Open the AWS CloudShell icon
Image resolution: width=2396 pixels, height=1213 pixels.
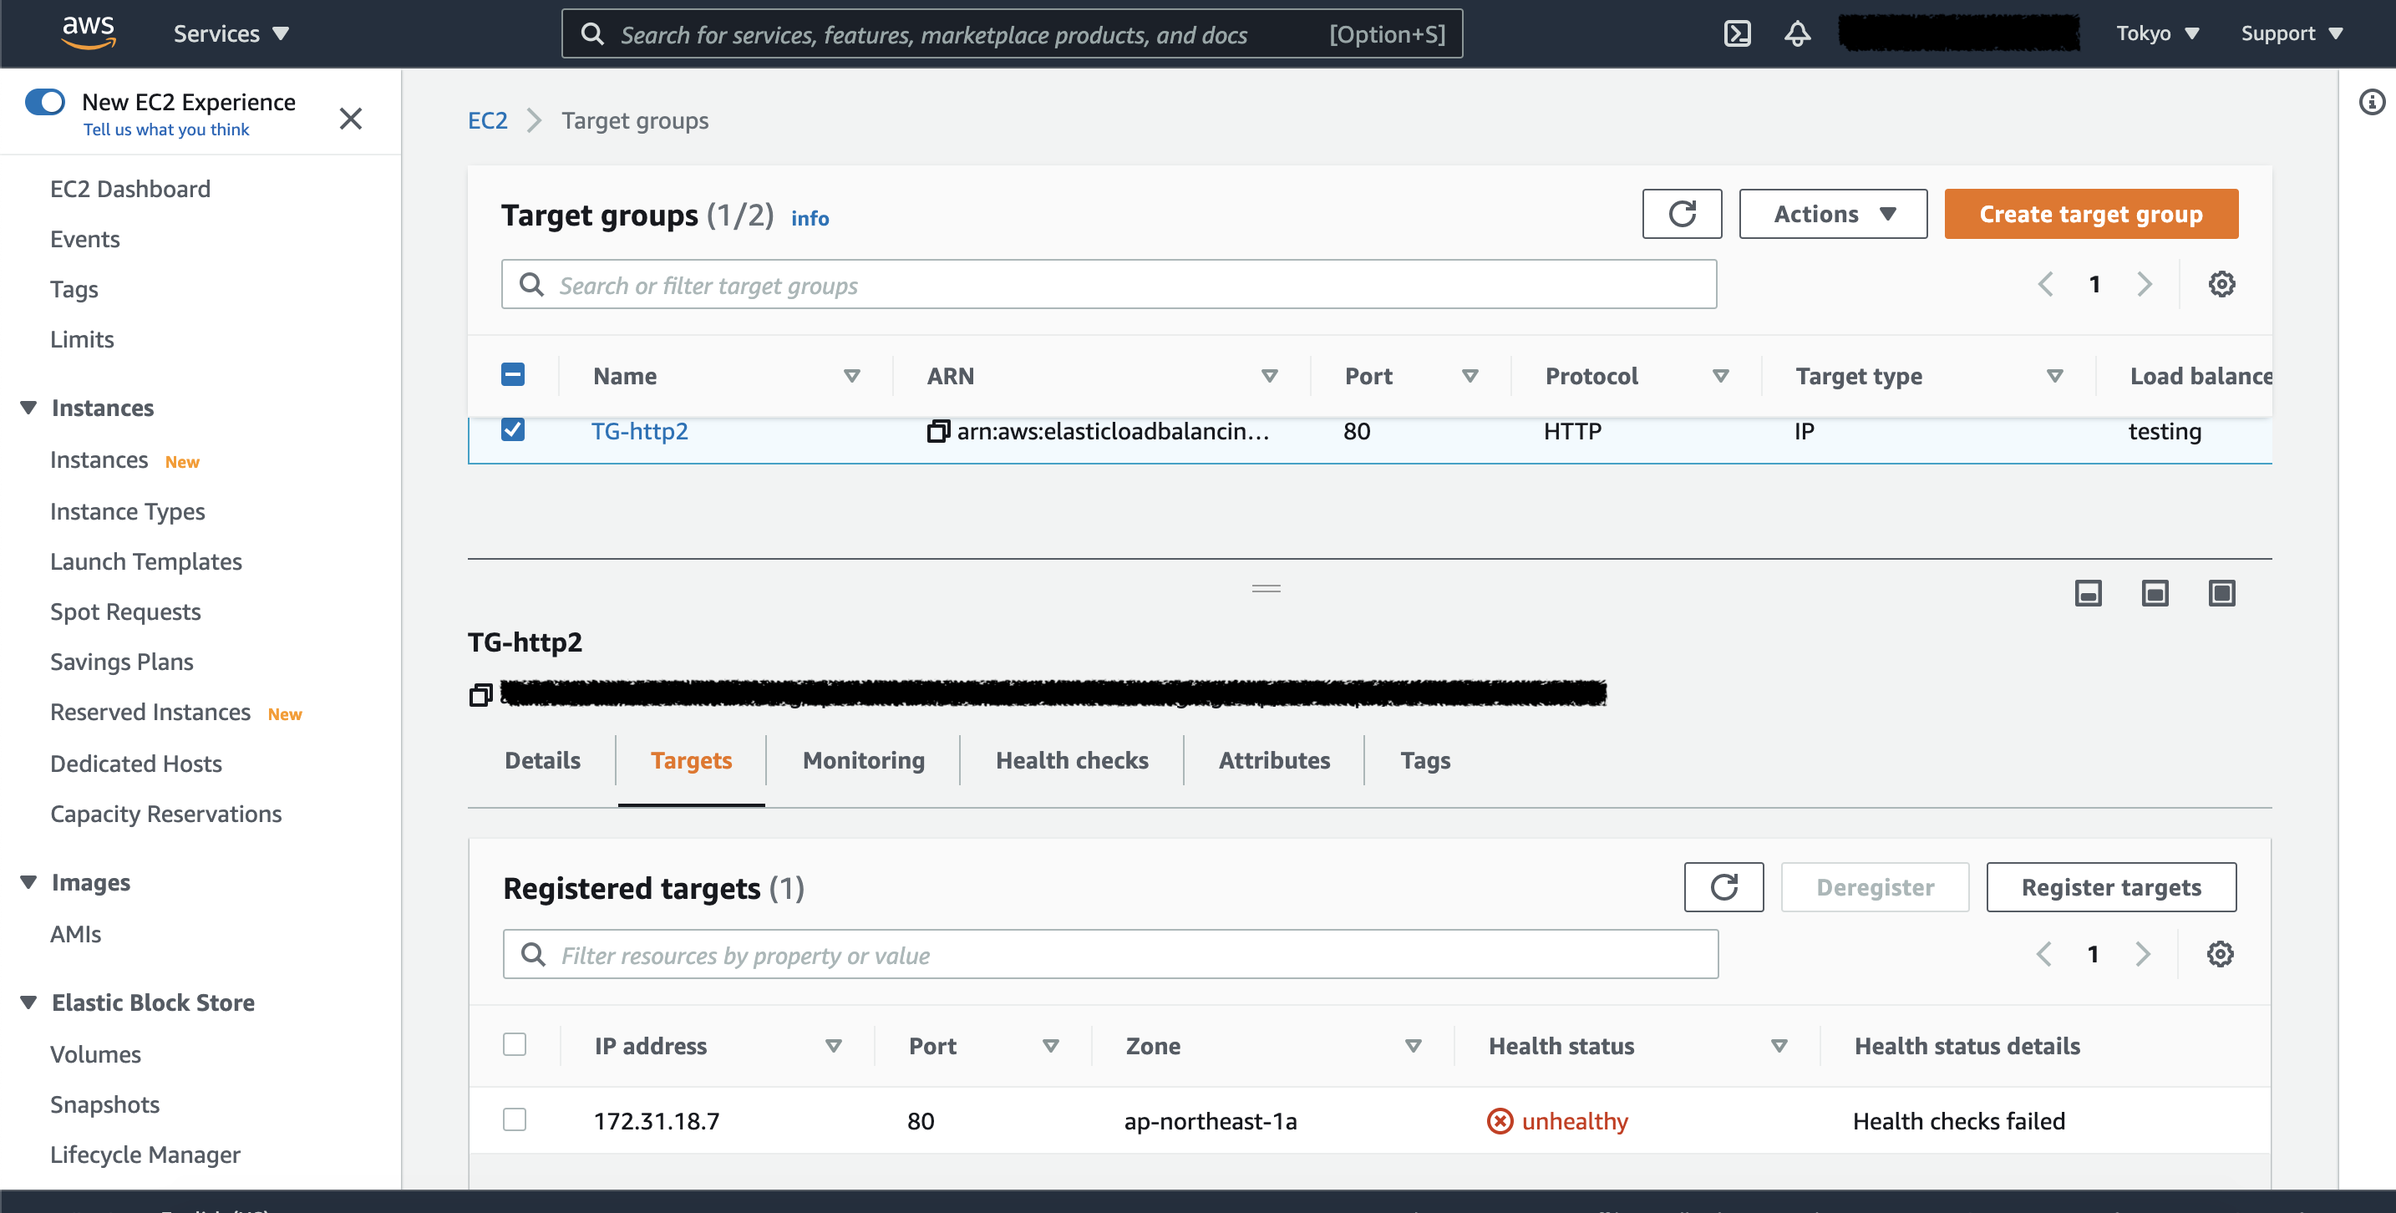pos(1737,33)
